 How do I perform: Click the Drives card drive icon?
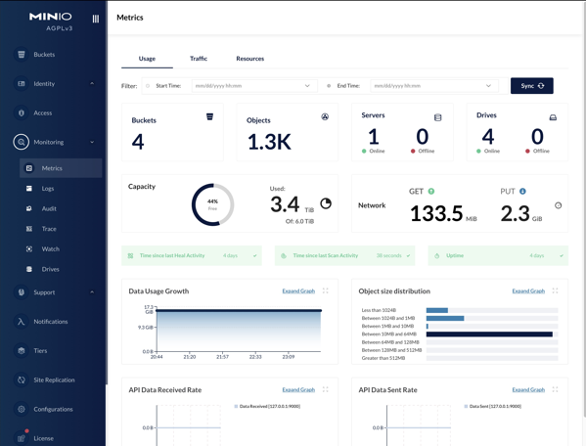point(553,117)
